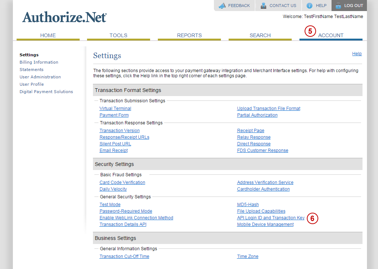Select the ACCOUNT tab
Viewport: 378px width, 269px height.
[x=331, y=36]
